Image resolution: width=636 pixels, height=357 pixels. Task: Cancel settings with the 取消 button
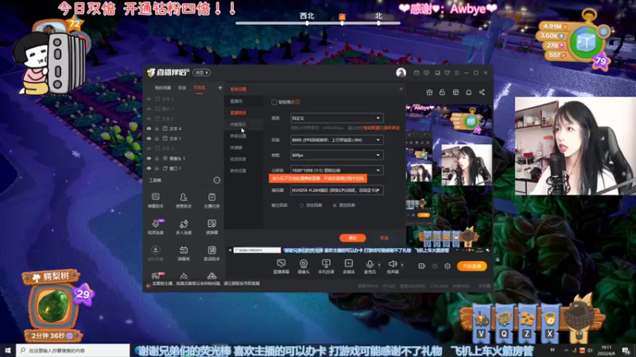(384, 238)
